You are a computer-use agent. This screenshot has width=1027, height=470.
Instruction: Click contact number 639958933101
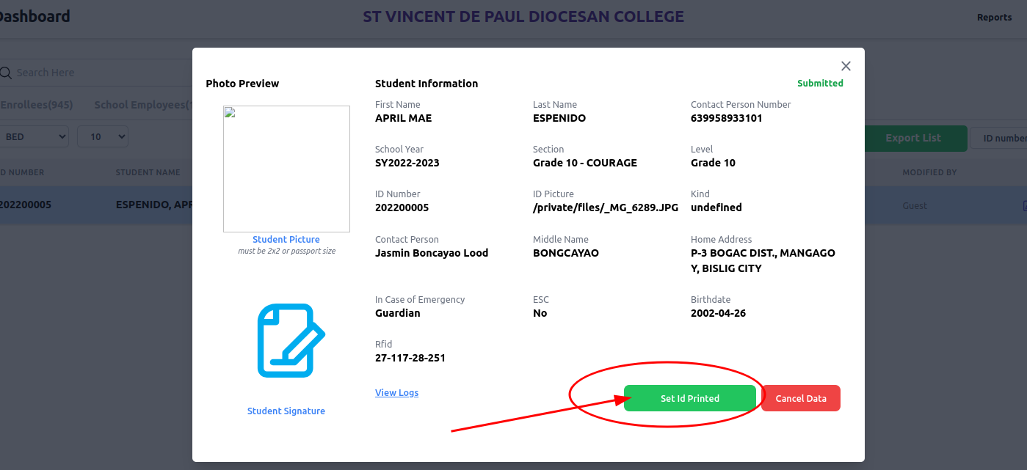[x=726, y=118]
